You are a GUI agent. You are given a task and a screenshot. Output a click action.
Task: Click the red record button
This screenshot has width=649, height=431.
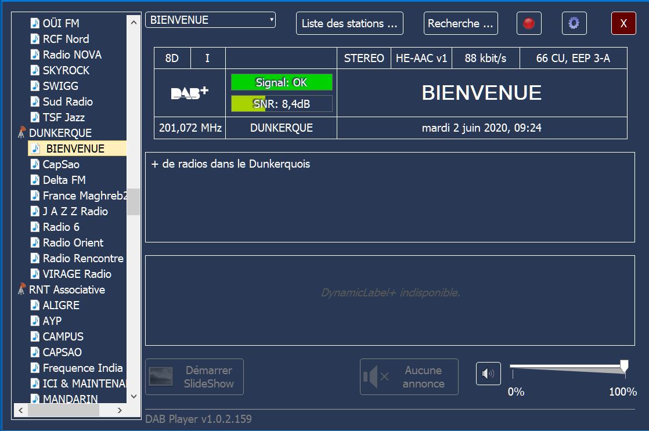(x=529, y=23)
